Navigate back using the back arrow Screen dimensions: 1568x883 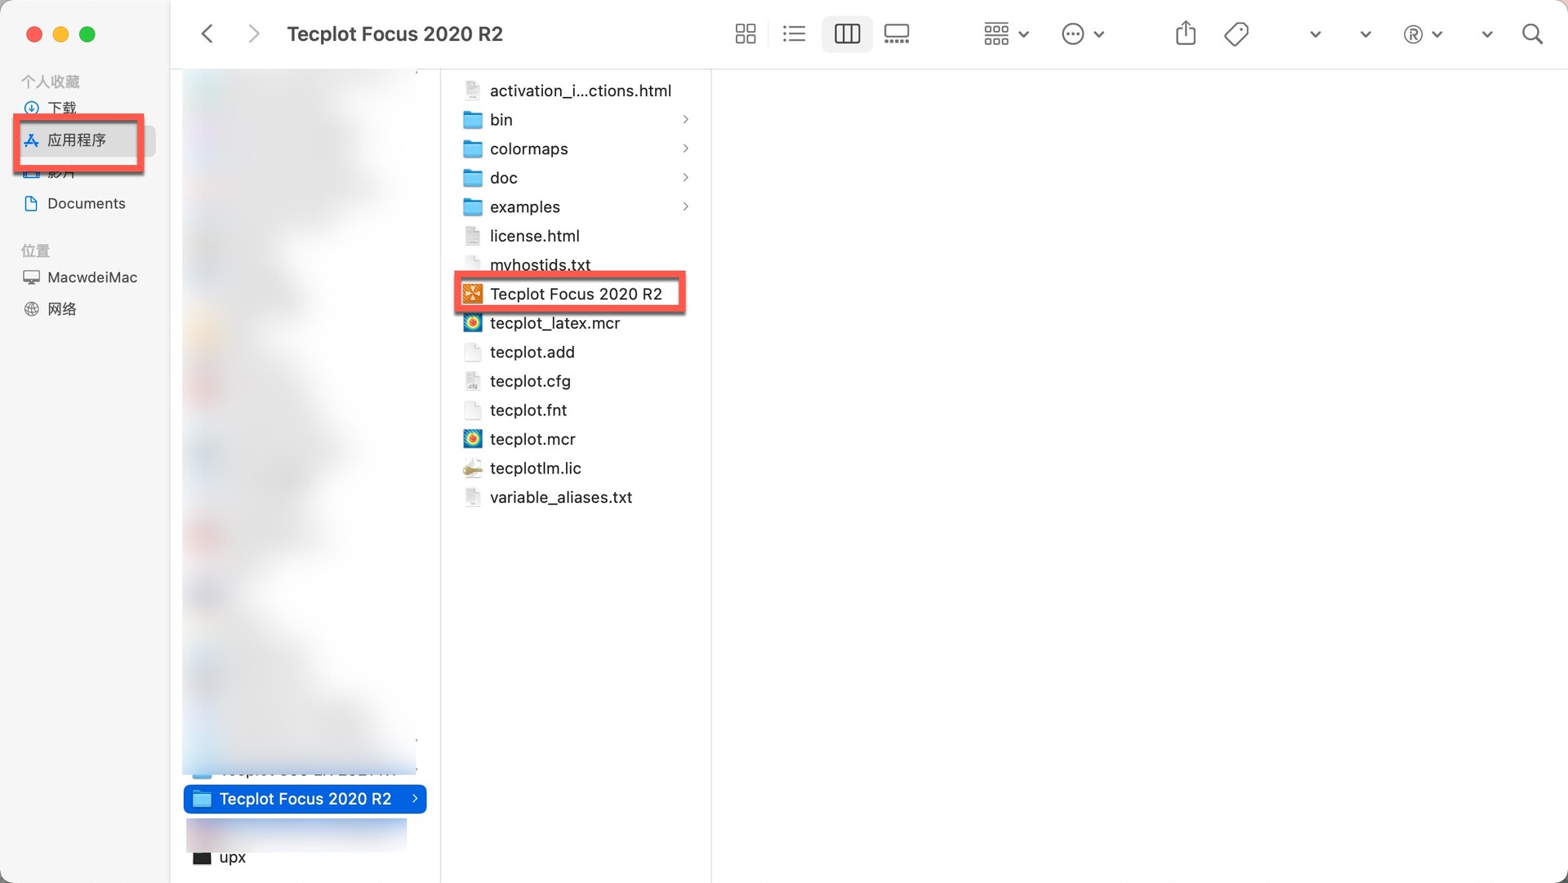(207, 33)
